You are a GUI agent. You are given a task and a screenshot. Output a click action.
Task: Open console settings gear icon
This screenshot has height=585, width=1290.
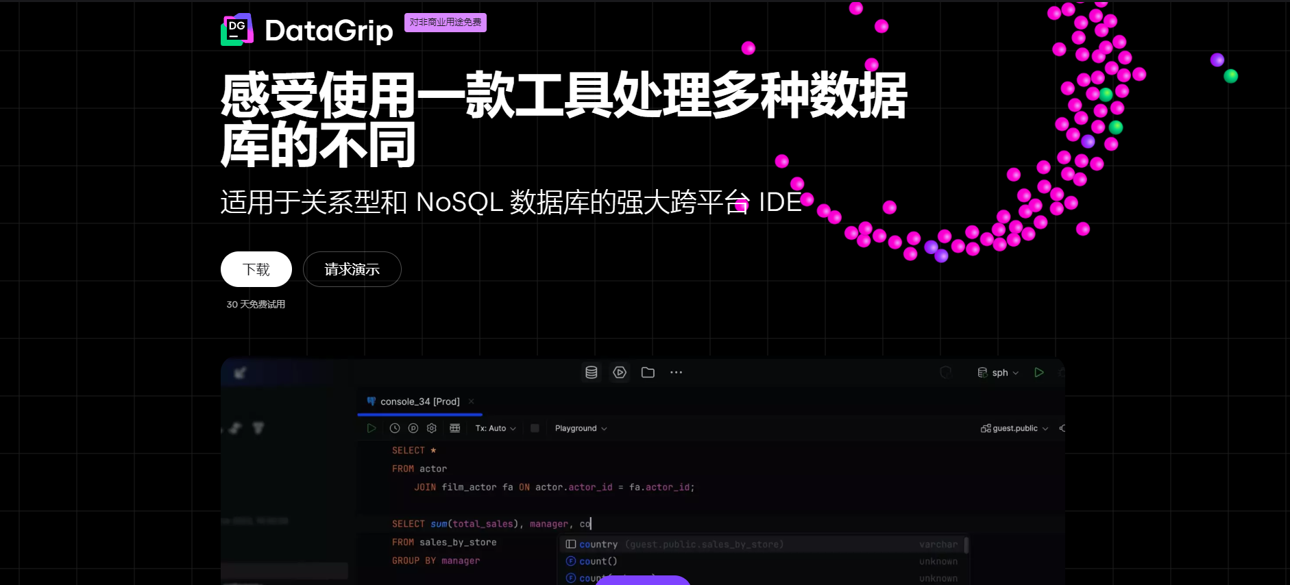[432, 428]
